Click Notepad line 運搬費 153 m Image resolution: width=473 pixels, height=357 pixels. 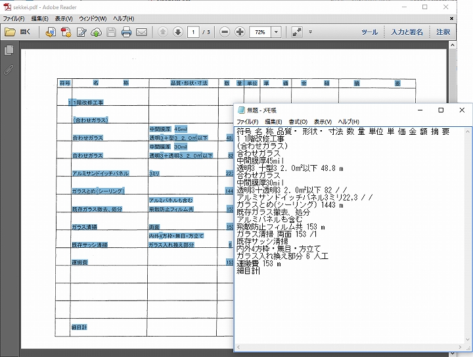259,264
